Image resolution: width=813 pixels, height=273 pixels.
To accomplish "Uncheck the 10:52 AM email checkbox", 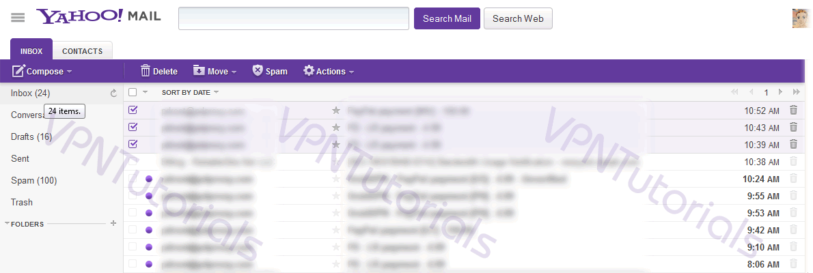I will click(x=133, y=109).
